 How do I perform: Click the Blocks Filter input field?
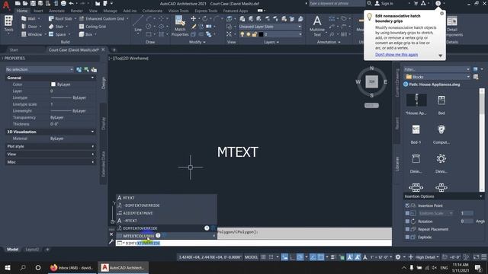click(437, 69)
